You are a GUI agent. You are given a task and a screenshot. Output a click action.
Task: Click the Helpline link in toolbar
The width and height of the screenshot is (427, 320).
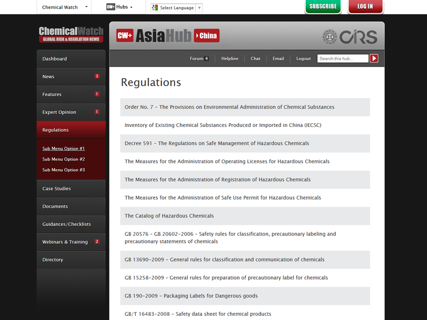pyautogui.click(x=230, y=59)
